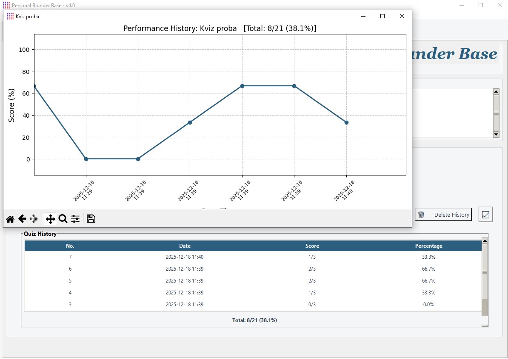508x359 pixels.
Task: Toggle the Pan tool on the chart toolbar
Action: click(x=50, y=219)
